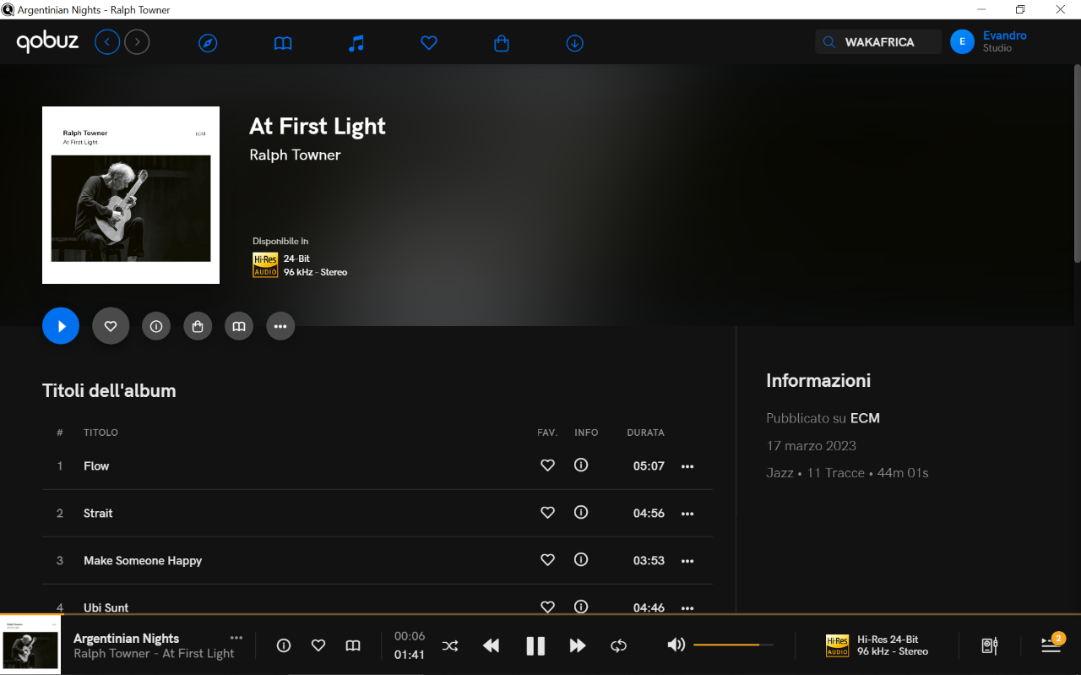Open booklet icon in the player bar
Screen dimensions: 1081x675
[x=353, y=645]
